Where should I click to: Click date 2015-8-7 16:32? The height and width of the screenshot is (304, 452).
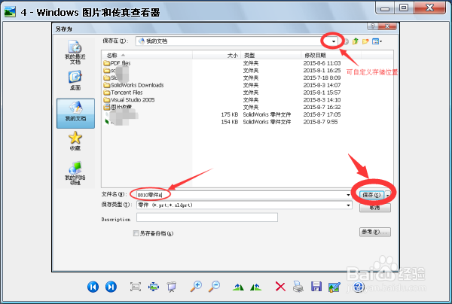(322, 107)
